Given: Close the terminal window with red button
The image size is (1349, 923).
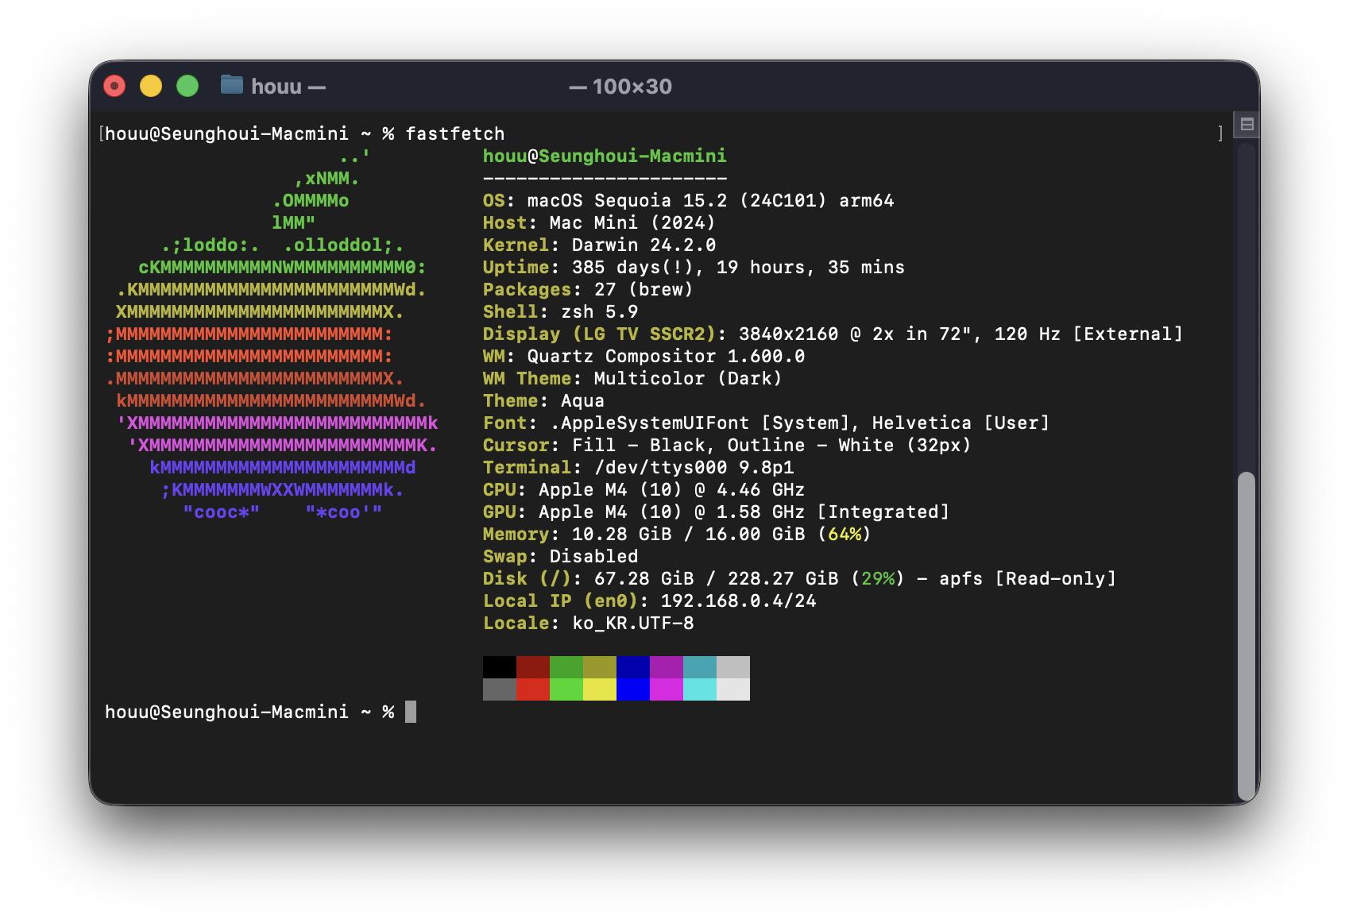Looking at the screenshot, I should pyautogui.click(x=114, y=86).
